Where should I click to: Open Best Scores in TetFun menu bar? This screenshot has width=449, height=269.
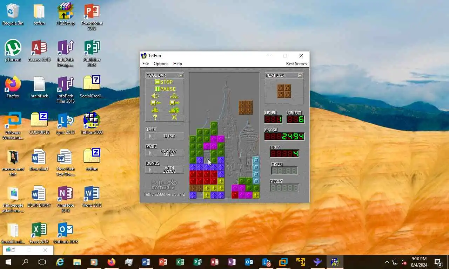coord(296,64)
